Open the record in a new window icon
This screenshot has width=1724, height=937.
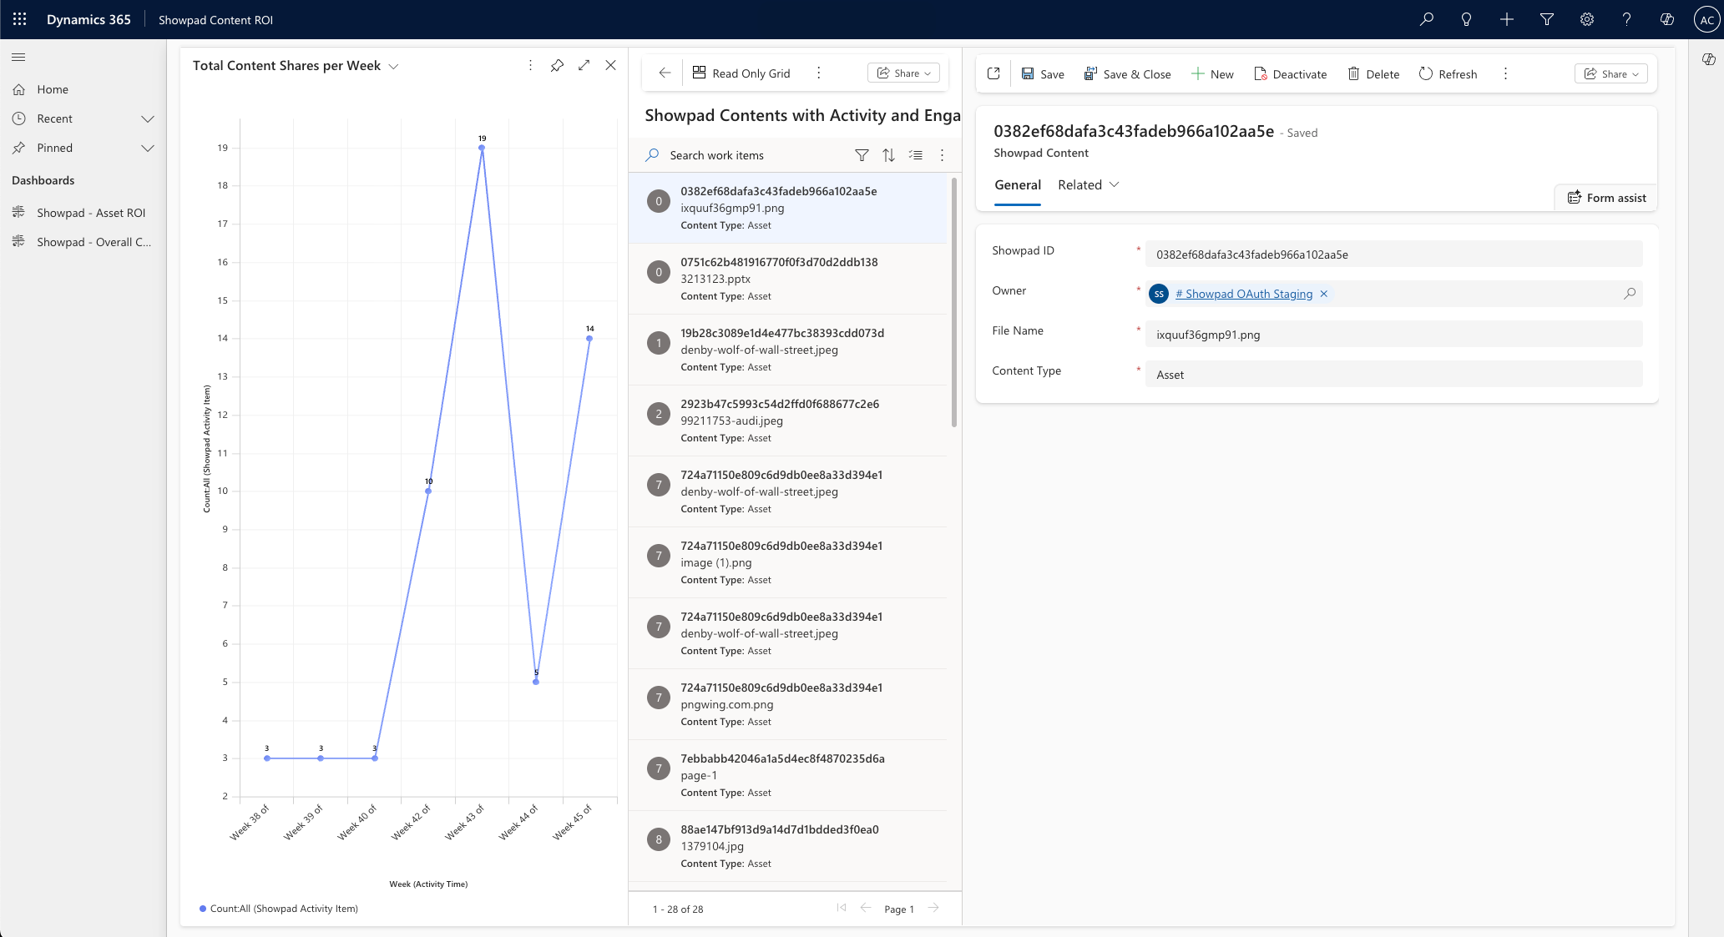[x=993, y=73]
